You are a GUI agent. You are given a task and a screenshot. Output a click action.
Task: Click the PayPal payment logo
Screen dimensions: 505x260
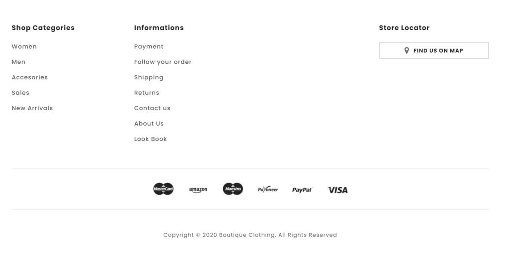click(x=302, y=190)
